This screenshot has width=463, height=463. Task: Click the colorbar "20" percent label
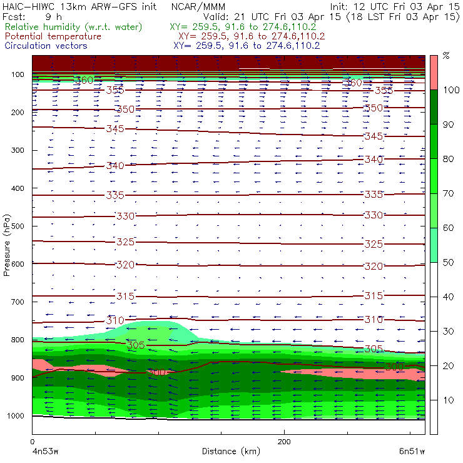click(448, 366)
